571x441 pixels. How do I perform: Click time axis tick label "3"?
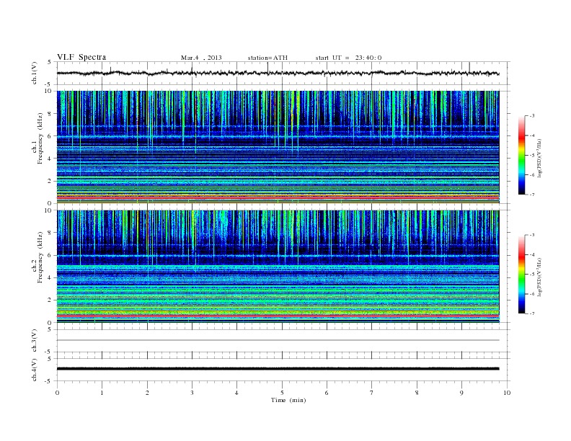click(192, 393)
